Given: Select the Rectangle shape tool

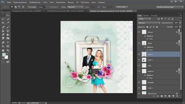Looking at the screenshot, I should tap(8, 46).
